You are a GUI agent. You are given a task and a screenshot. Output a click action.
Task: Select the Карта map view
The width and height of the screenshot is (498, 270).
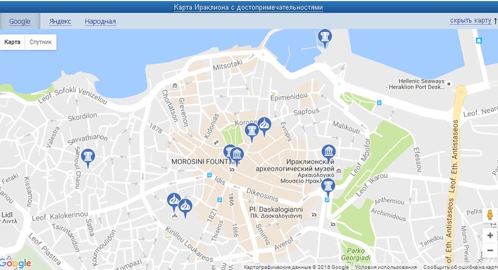12,42
